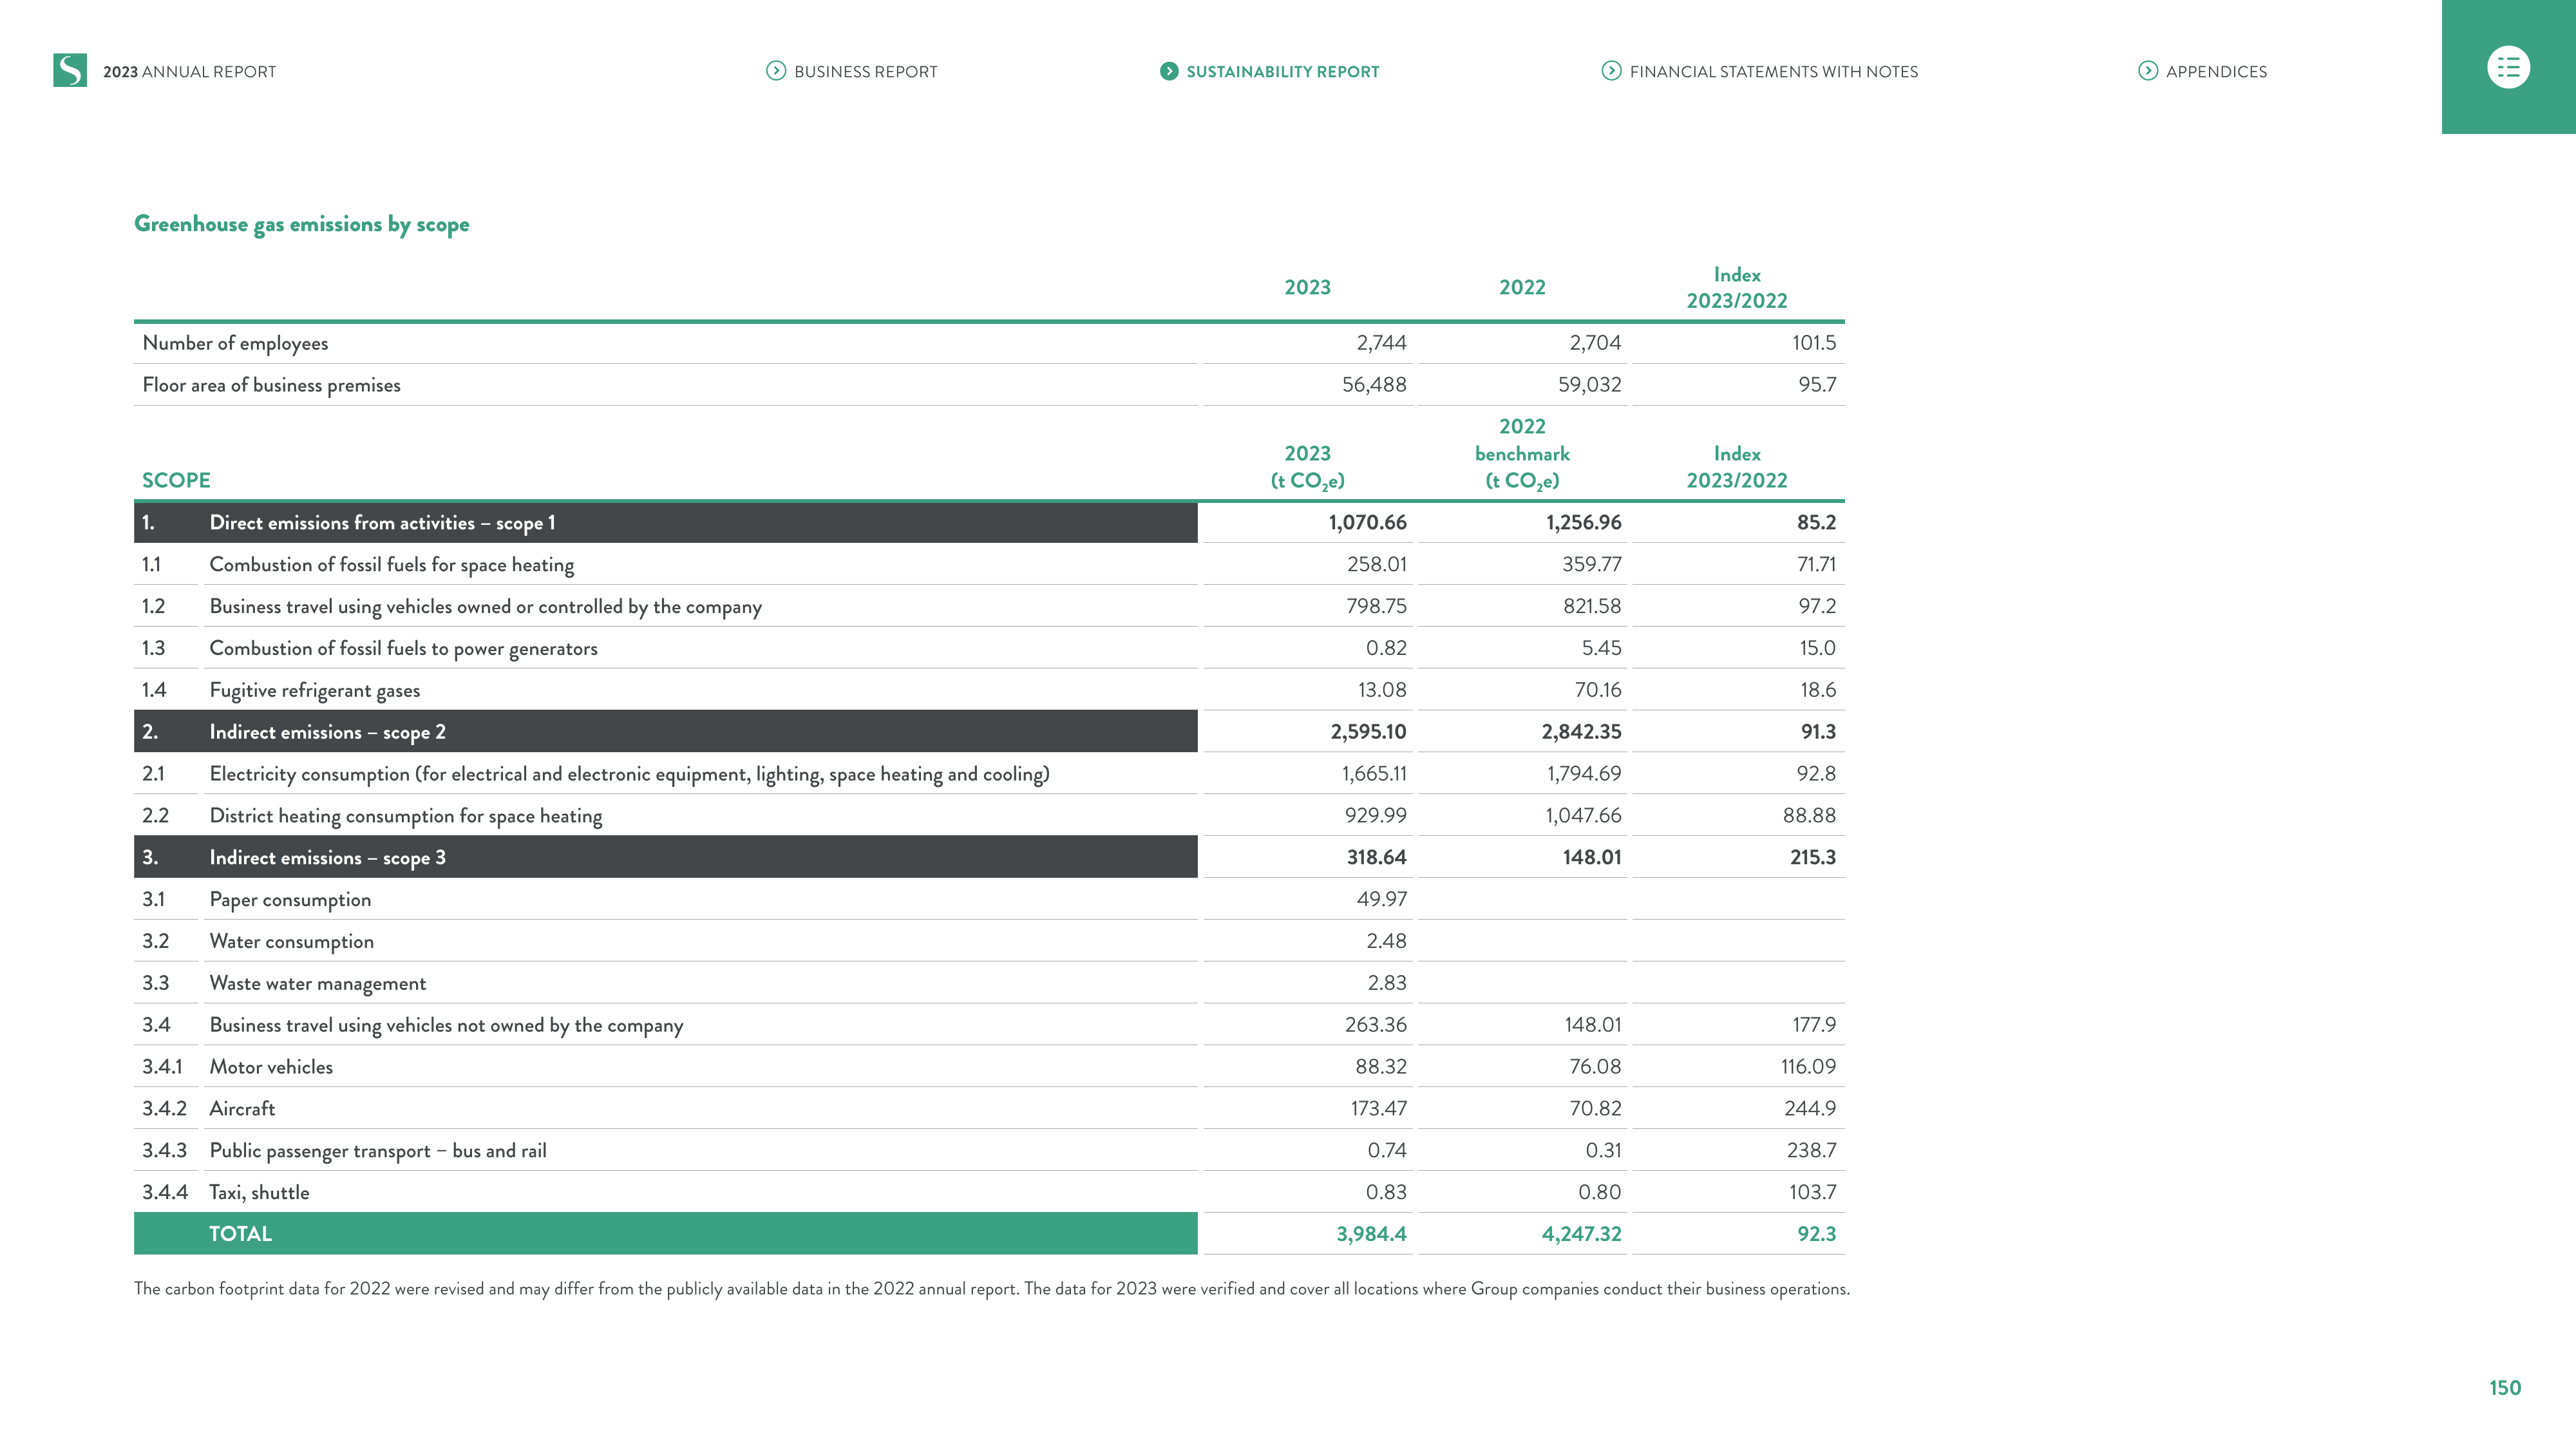Click the 798.75 business travel value

(1376, 607)
